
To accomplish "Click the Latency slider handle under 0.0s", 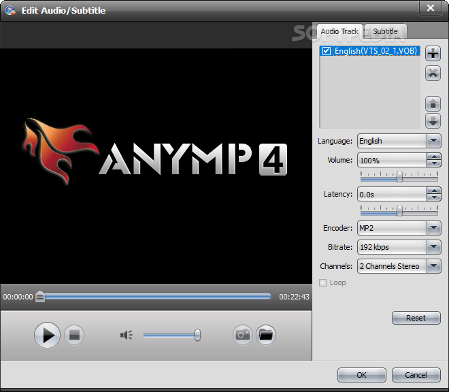I will [400, 211].
